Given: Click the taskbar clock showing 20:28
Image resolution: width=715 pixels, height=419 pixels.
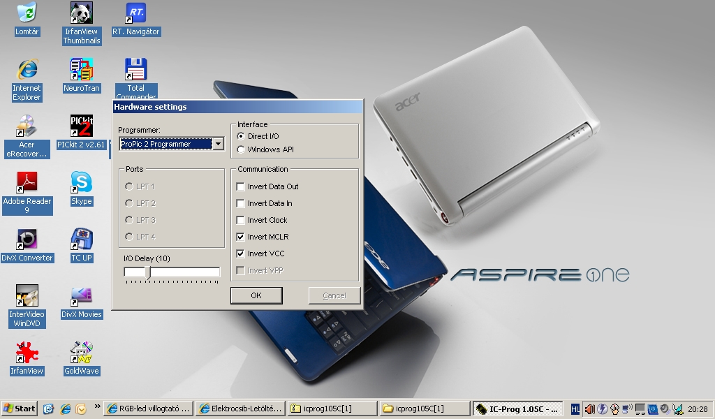Looking at the screenshot, I should click(698, 409).
